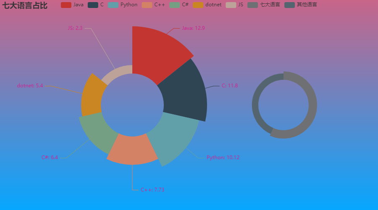Click the 'JS: 2.3' data label
This screenshot has height=210, width=378.
[x=75, y=28]
